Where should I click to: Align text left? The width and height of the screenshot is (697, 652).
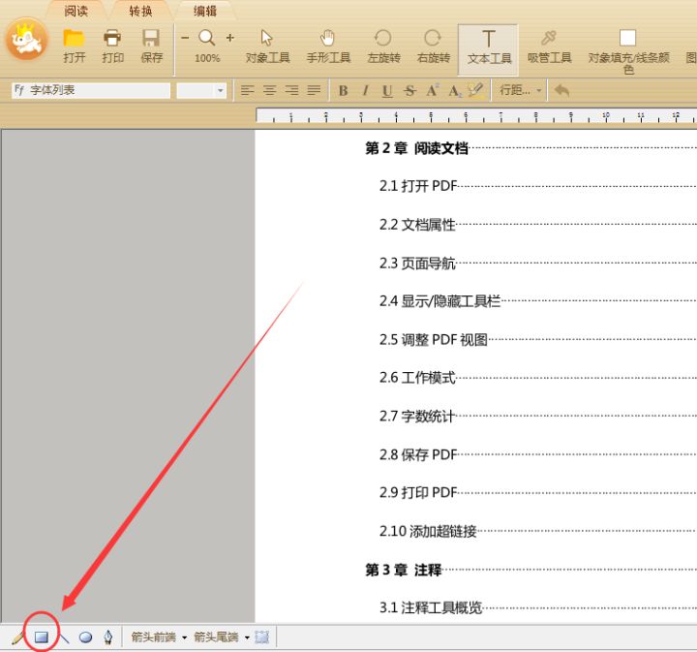tap(247, 91)
